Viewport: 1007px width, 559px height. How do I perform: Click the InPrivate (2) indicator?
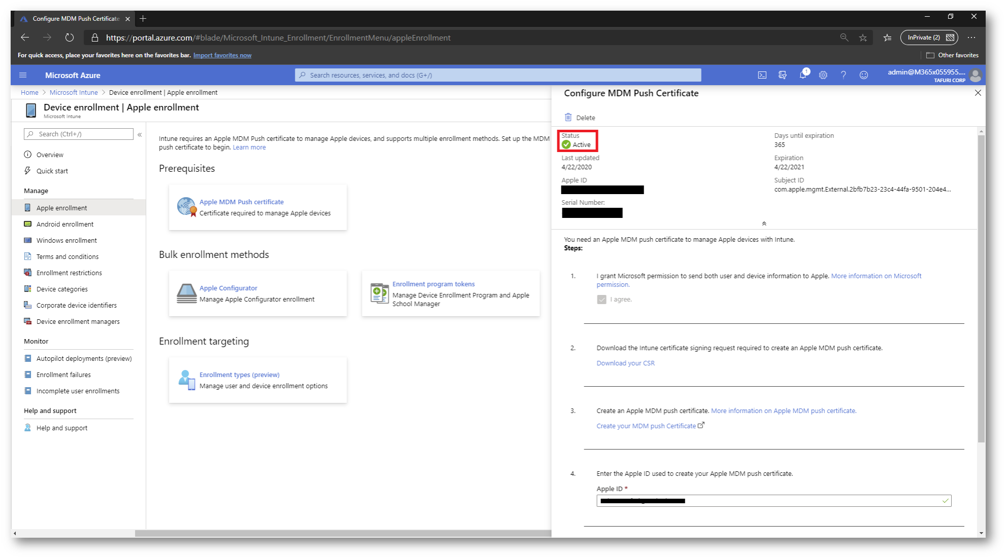929,38
